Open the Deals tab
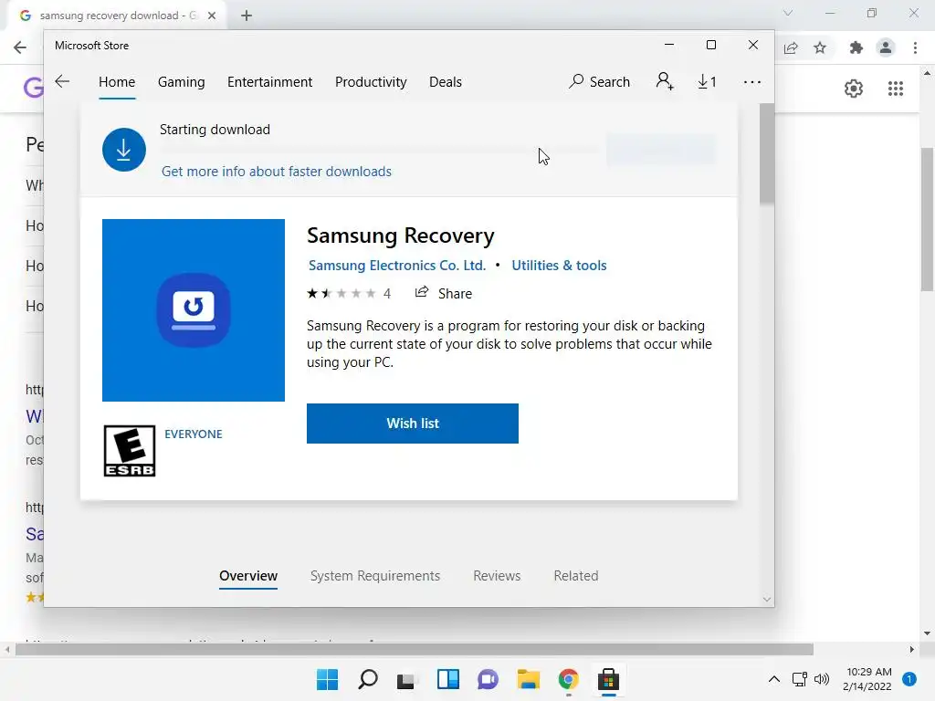This screenshot has width=935, height=701. (x=446, y=81)
